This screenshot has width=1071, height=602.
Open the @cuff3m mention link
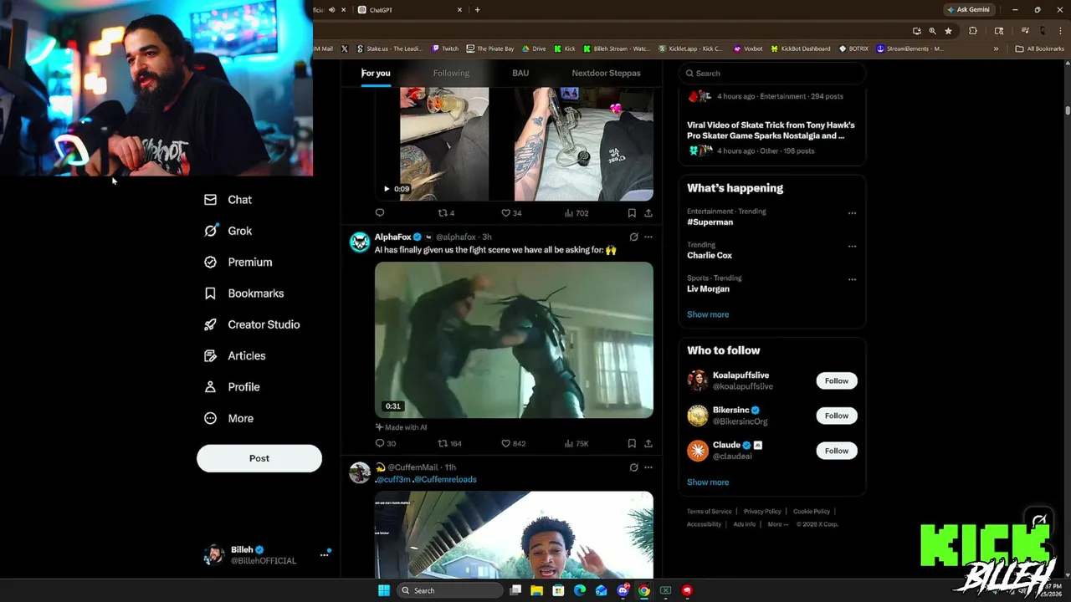pyautogui.click(x=393, y=479)
